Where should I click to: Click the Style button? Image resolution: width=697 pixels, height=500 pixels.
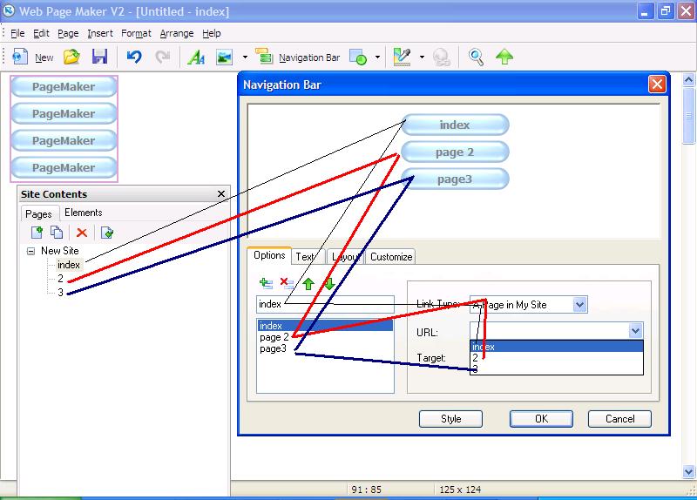[x=450, y=419]
